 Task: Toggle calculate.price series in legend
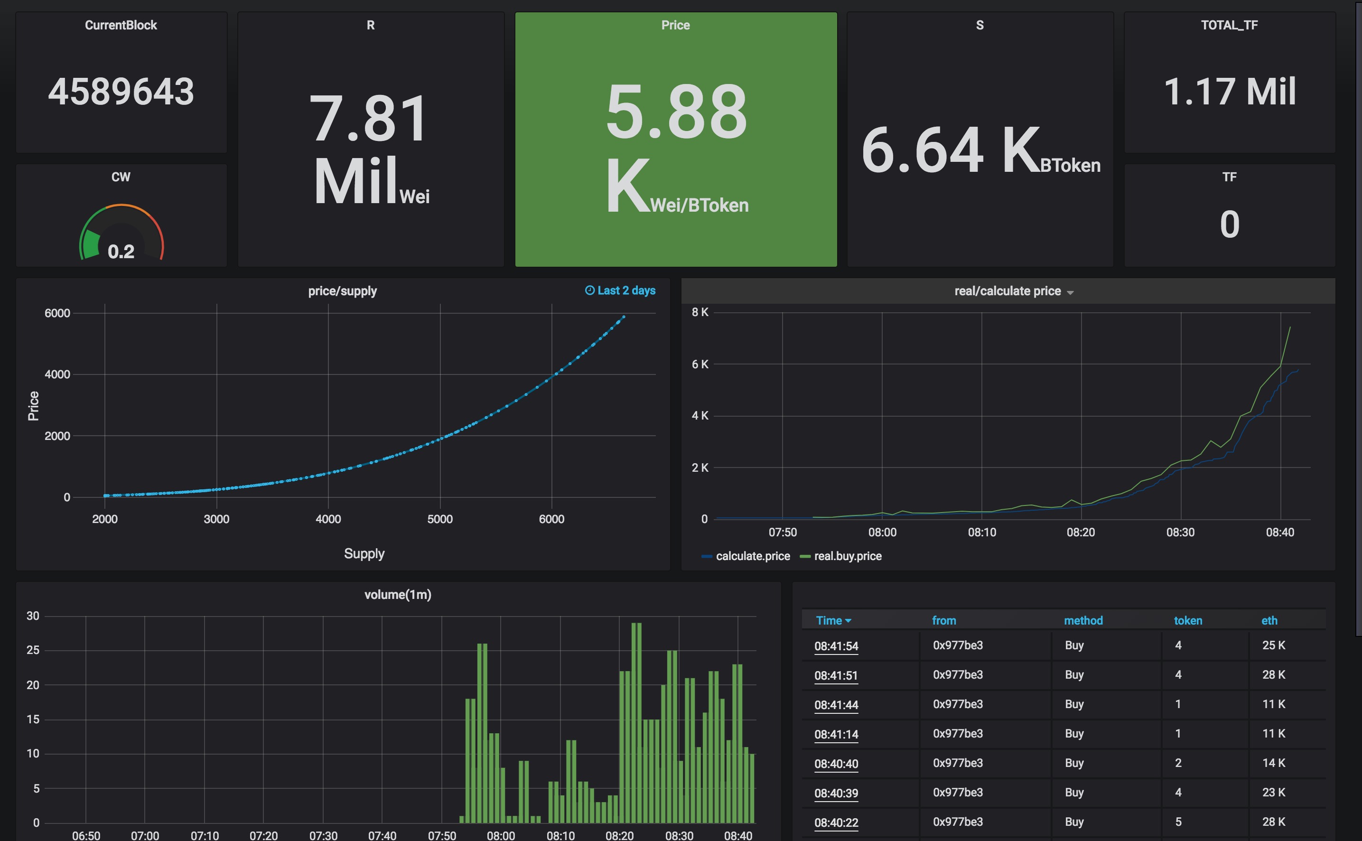tap(753, 556)
